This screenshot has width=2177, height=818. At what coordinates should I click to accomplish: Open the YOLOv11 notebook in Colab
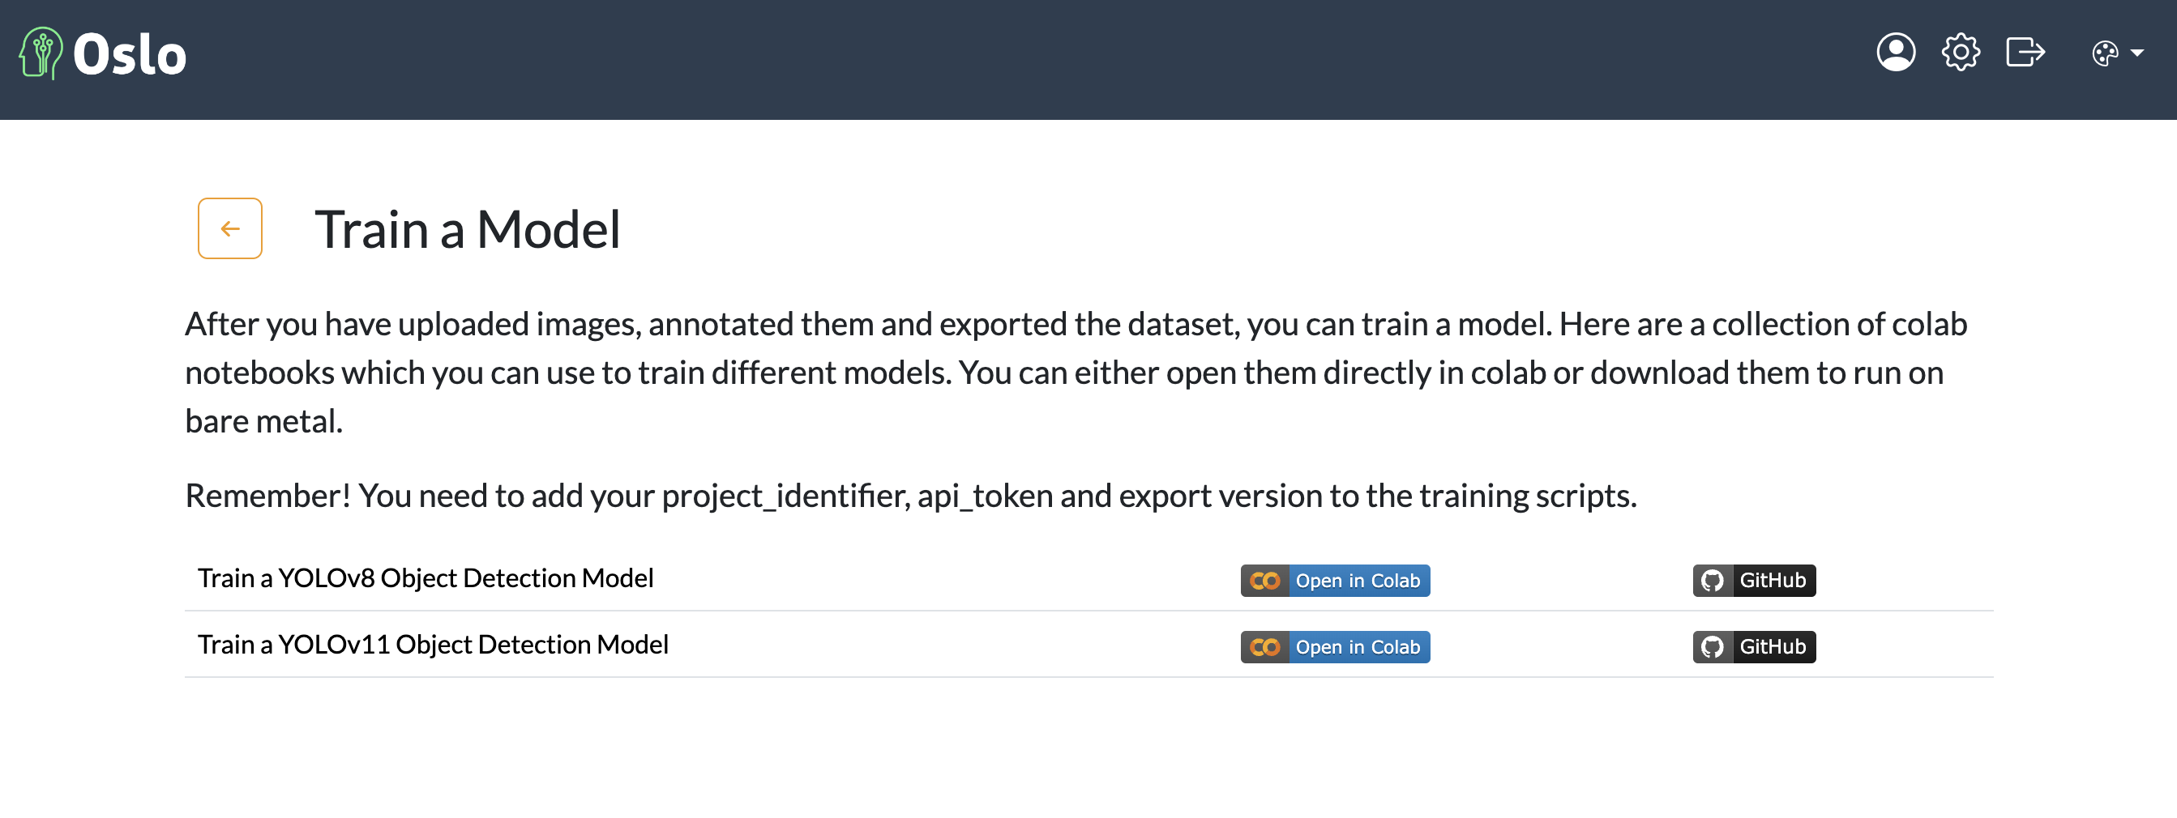pyautogui.click(x=1334, y=646)
